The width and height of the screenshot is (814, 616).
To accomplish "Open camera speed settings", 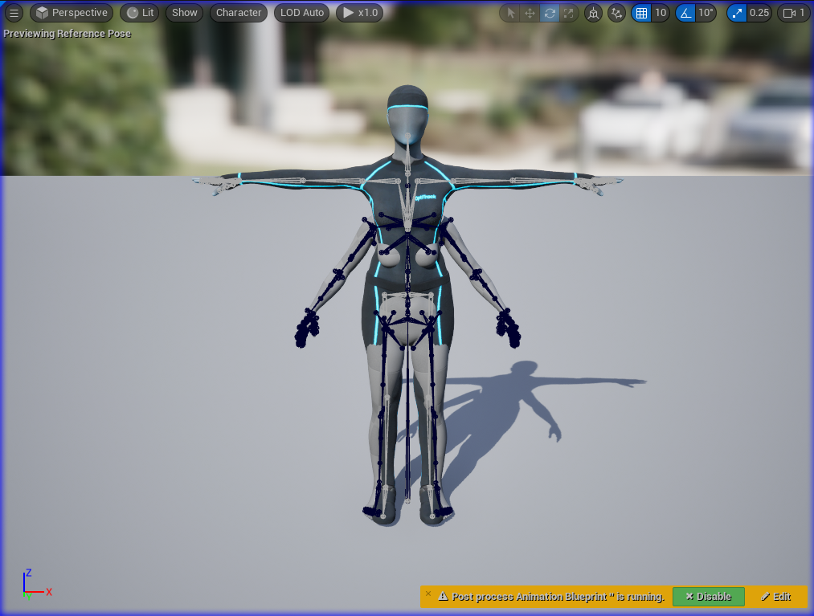I will 793,13.
